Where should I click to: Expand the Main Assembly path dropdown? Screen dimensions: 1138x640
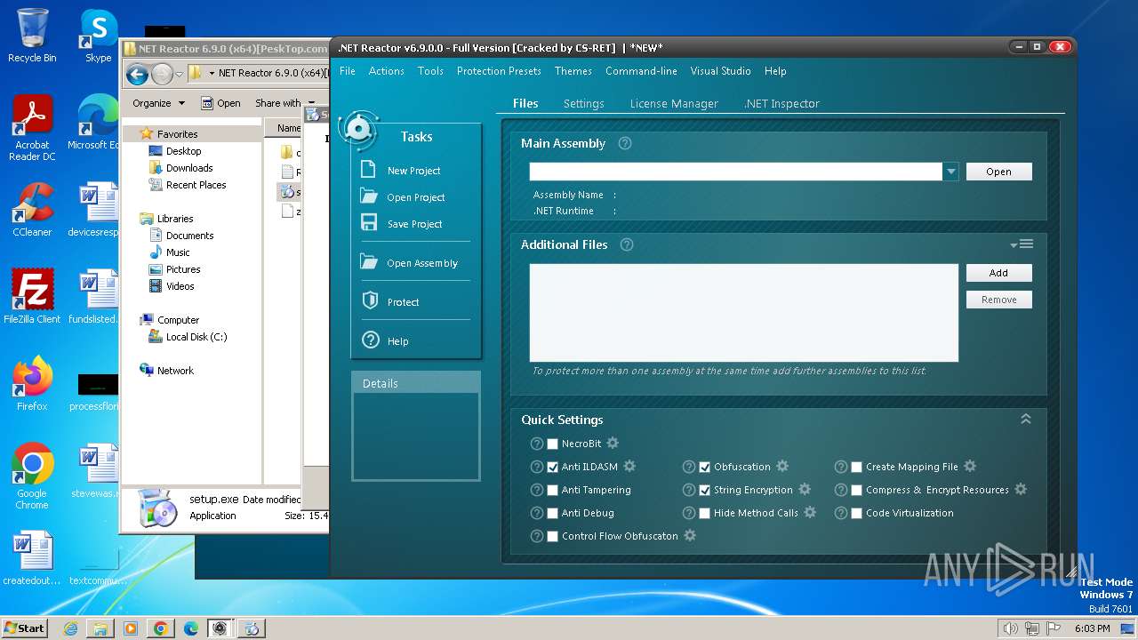pyautogui.click(x=950, y=172)
